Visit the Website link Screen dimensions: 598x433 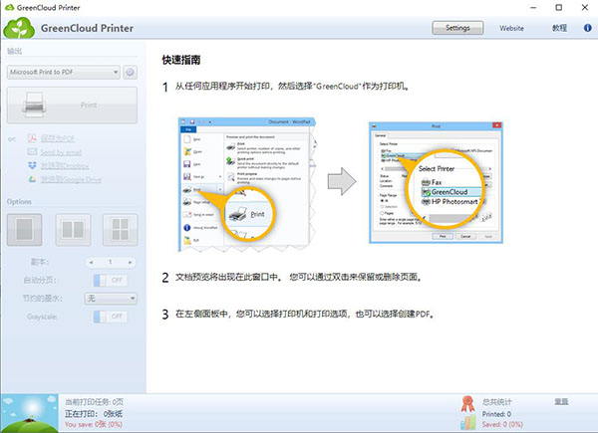512,28
